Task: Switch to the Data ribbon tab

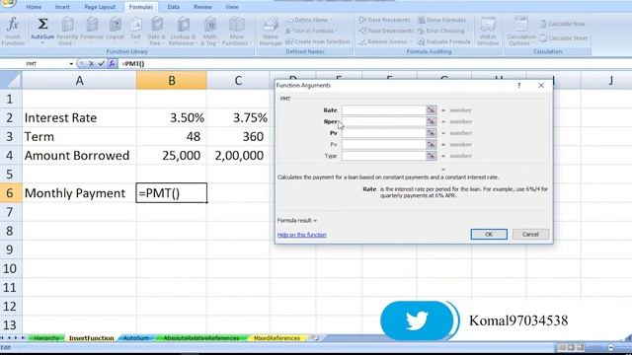Action: coord(174,7)
